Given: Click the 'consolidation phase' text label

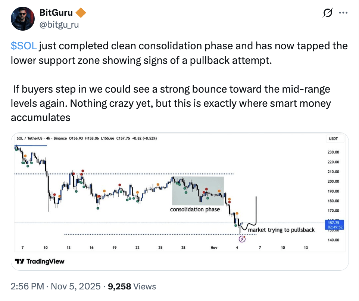Looking at the screenshot, I should click(x=195, y=210).
